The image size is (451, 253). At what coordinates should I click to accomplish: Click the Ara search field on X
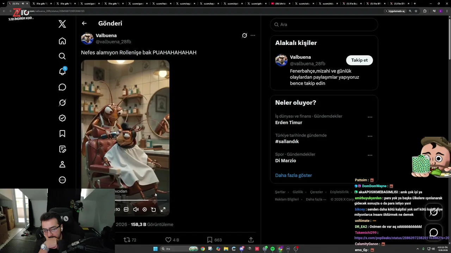(x=324, y=25)
